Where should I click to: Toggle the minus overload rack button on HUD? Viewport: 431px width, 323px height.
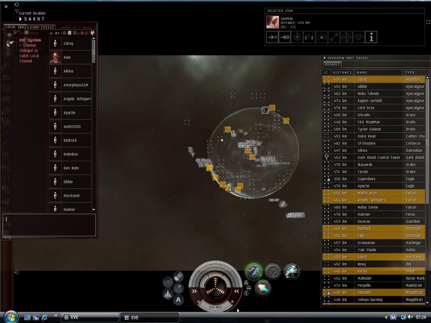(x=249, y=288)
